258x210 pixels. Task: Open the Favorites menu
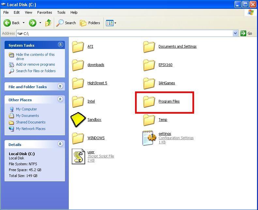coord(45,12)
